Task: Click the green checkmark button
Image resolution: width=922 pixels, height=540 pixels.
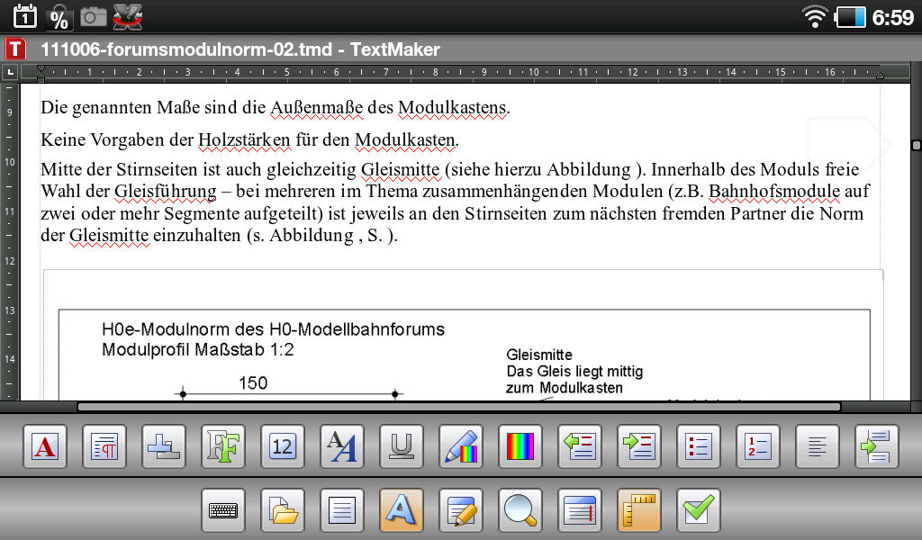Action: pyautogui.click(x=699, y=511)
